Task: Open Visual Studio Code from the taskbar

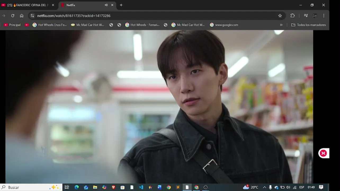Action: 141,187
